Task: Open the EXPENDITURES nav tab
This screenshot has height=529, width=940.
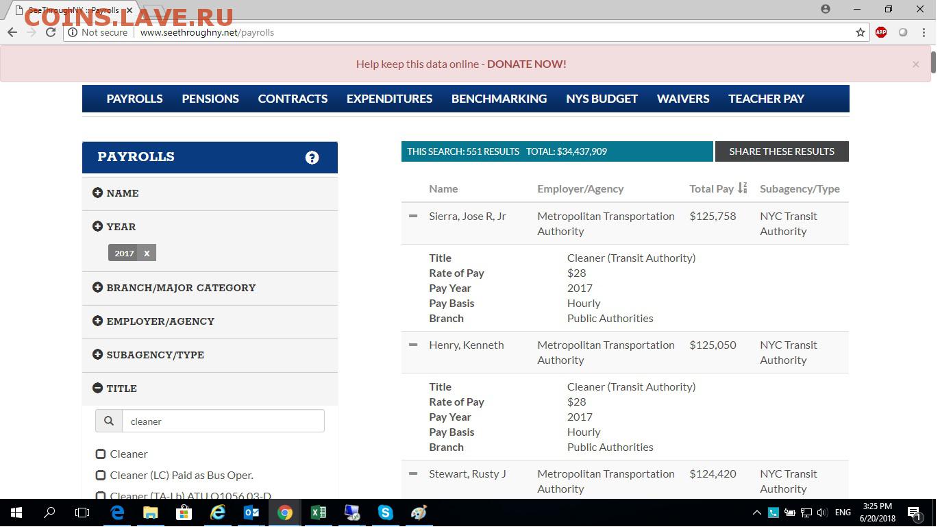Action: click(x=389, y=99)
